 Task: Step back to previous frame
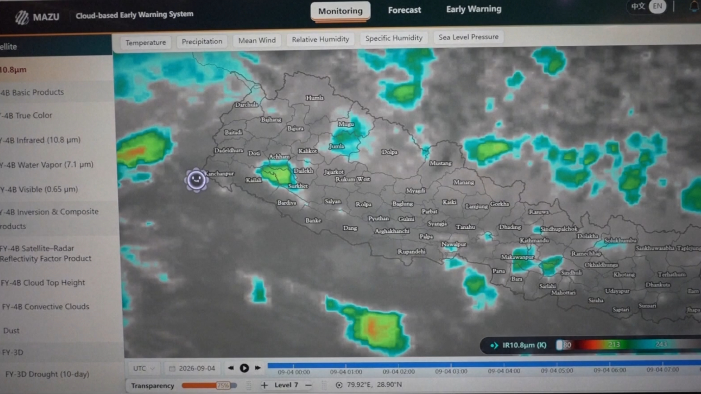click(231, 368)
